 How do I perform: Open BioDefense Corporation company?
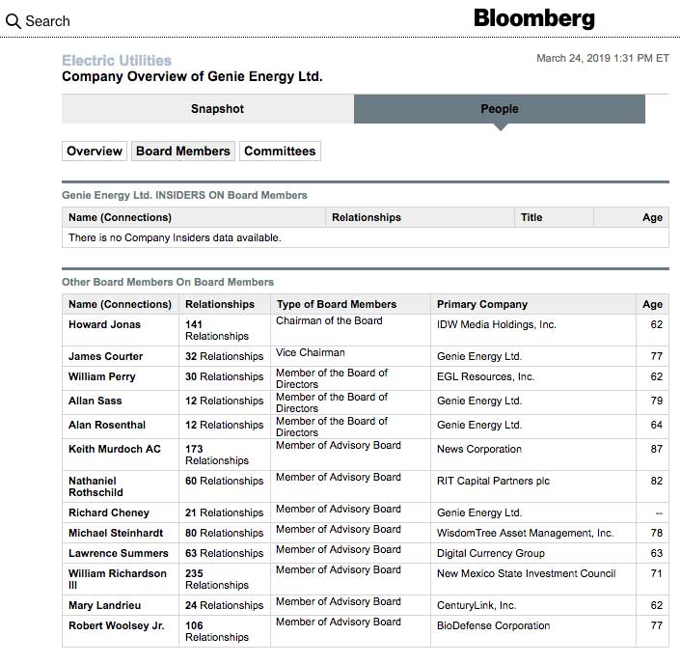(x=493, y=625)
